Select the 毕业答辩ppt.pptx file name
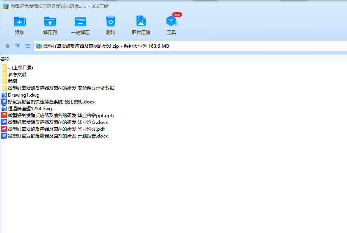This screenshot has height=233, width=347. [61, 116]
